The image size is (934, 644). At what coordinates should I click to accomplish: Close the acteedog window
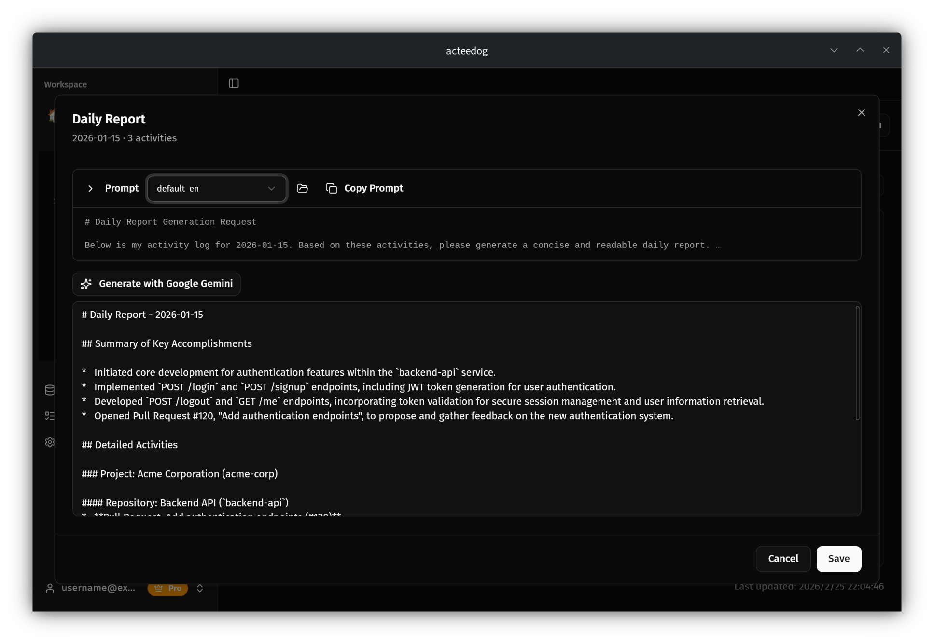point(886,50)
